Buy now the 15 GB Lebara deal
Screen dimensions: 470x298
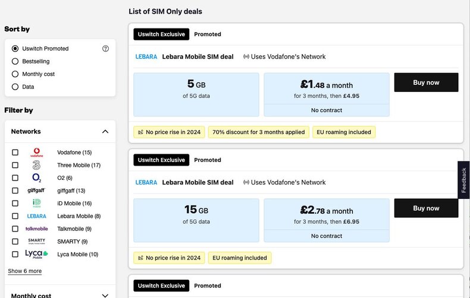click(426, 208)
